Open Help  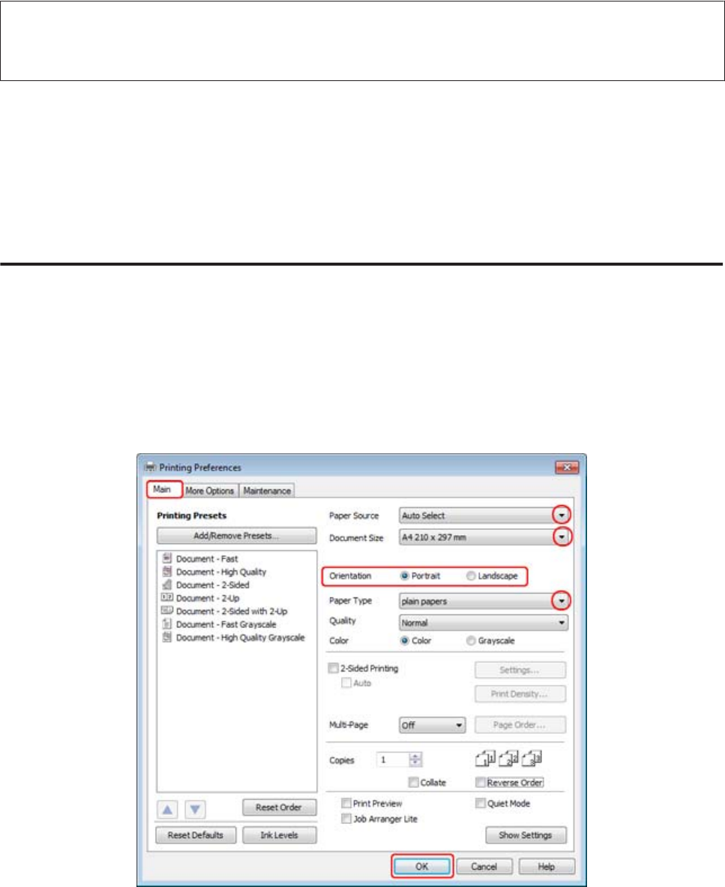(x=547, y=866)
